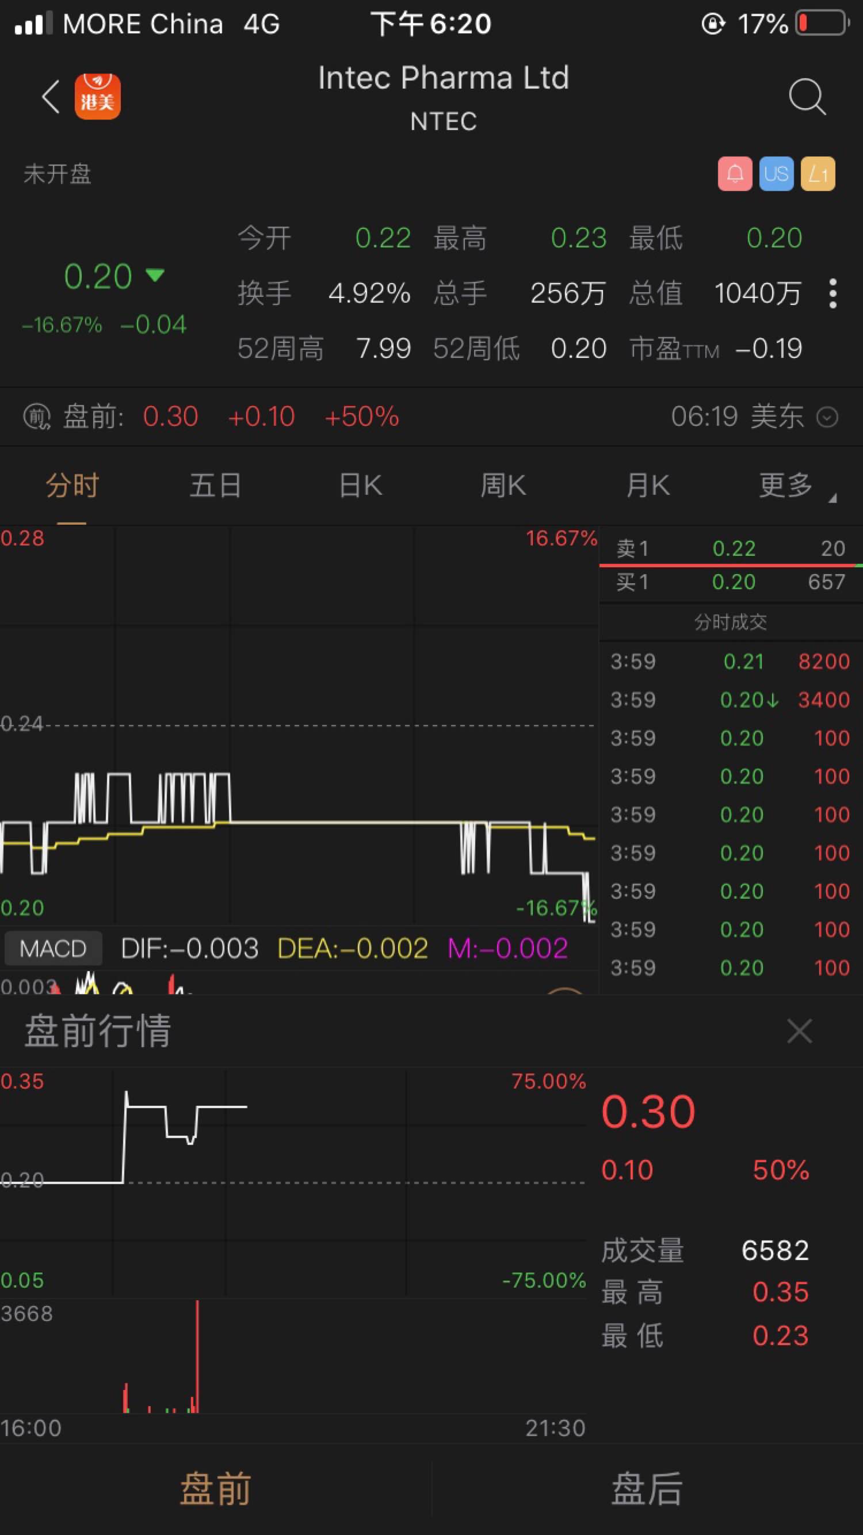Tap the pre-market 最低 value 0.23
The width and height of the screenshot is (863, 1535).
click(x=780, y=1336)
